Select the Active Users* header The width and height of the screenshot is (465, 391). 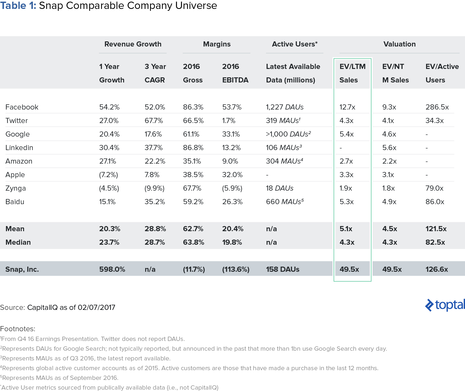click(295, 44)
